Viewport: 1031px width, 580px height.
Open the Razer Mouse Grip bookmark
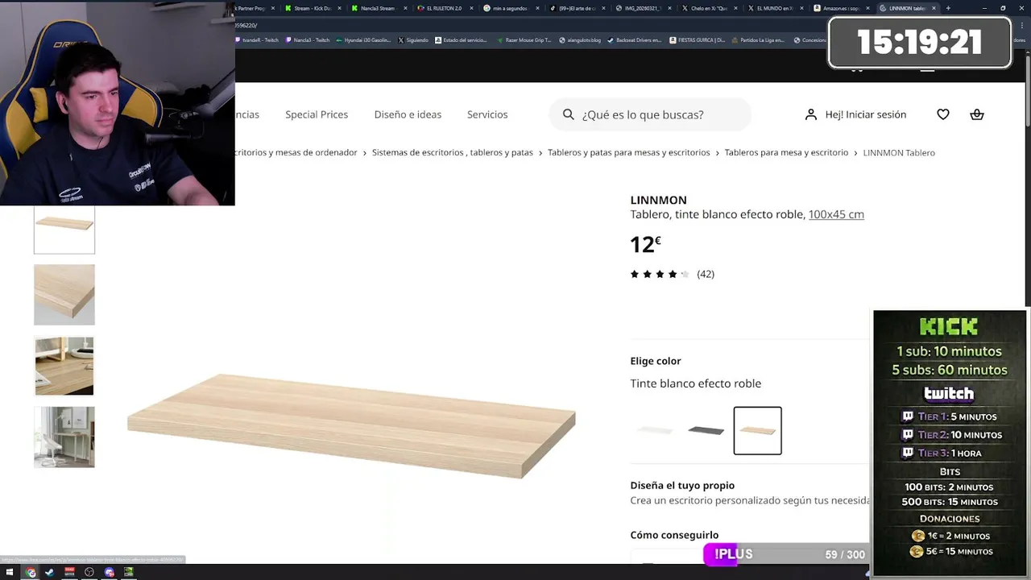pos(524,39)
